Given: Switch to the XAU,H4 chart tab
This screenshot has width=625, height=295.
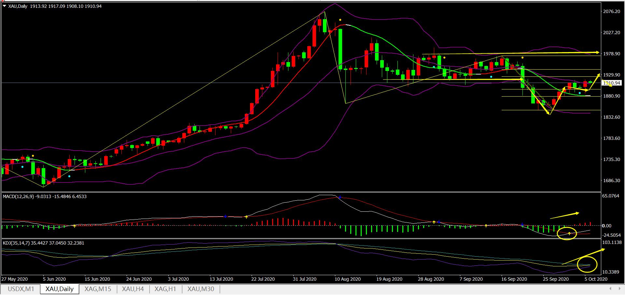Looking at the screenshot, I should [x=132, y=289].
